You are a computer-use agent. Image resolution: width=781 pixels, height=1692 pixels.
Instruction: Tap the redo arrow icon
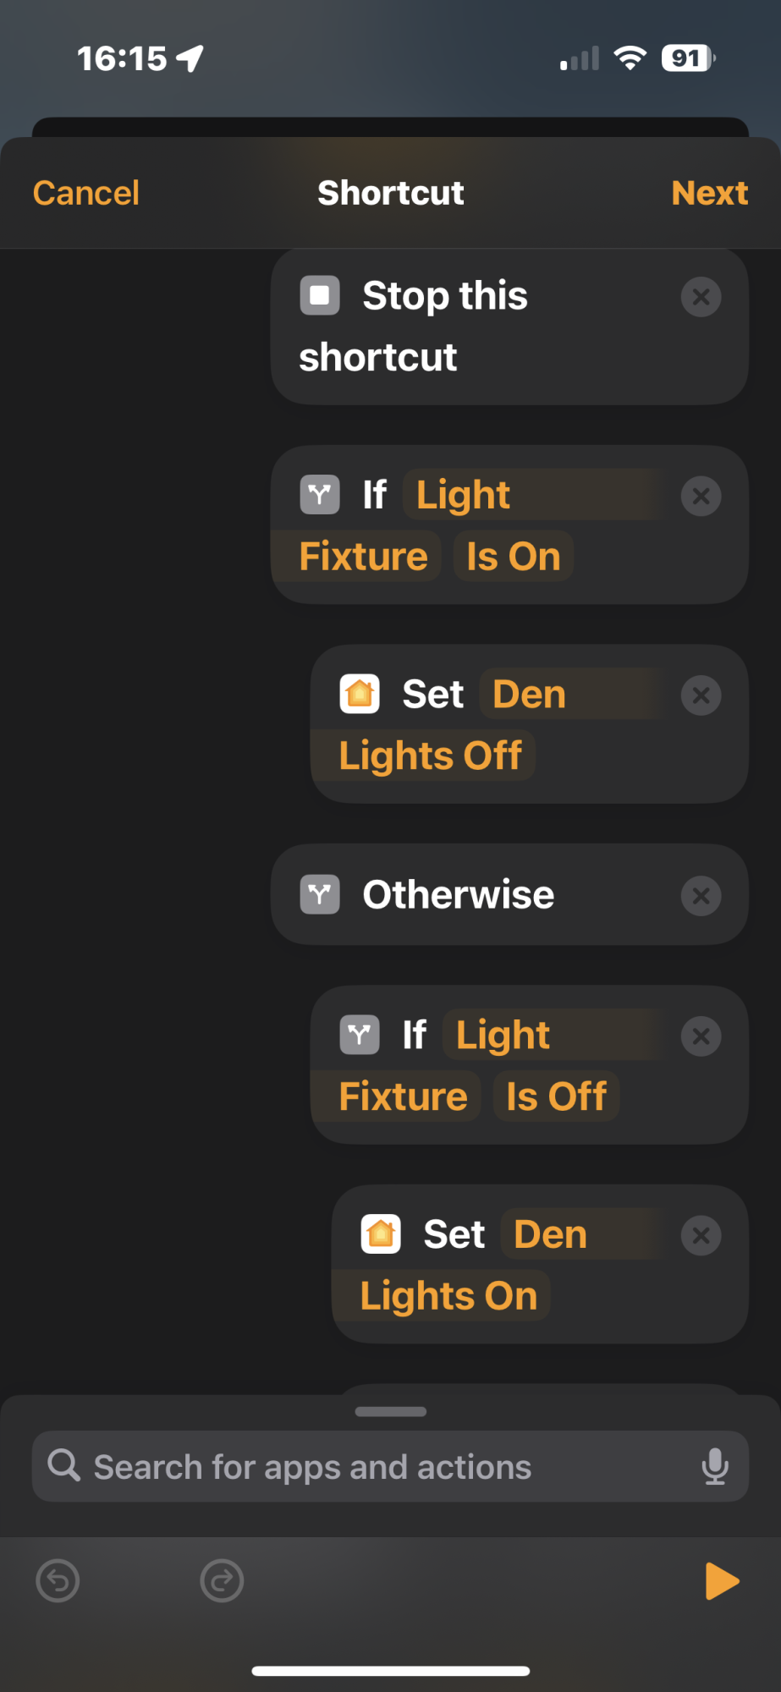point(222,1580)
